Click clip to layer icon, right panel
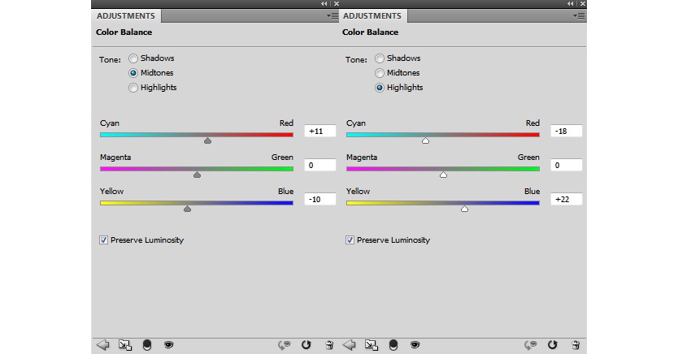 click(393, 345)
